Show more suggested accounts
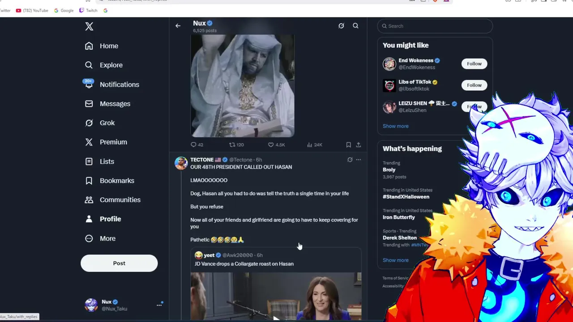The image size is (573, 322). click(395, 126)
